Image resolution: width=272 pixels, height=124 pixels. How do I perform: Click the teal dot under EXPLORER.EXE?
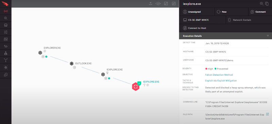(x=46, y=56)
